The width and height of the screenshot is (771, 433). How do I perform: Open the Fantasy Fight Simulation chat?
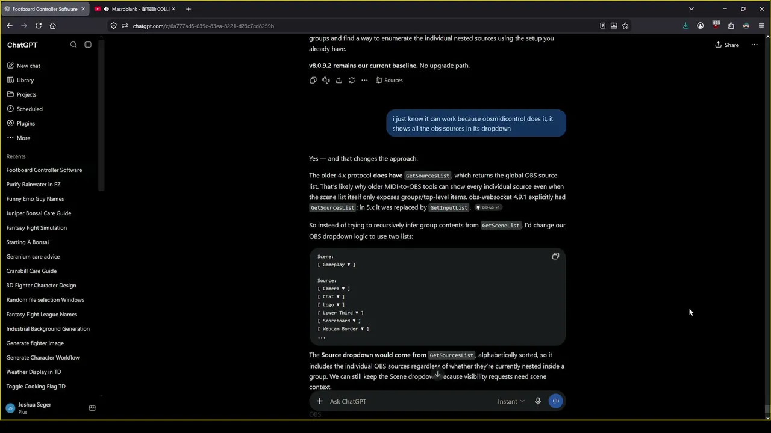click(37, 228)
